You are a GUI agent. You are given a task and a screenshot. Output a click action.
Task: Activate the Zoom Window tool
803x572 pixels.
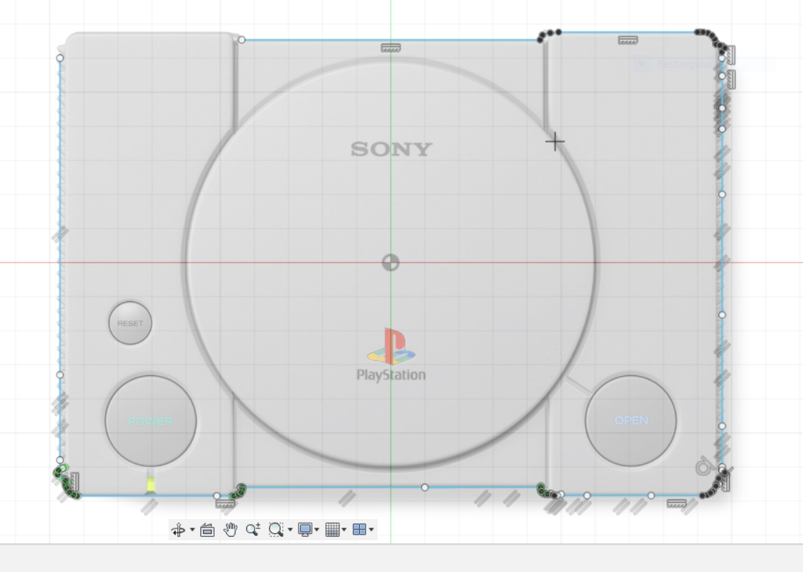point(275,530)
